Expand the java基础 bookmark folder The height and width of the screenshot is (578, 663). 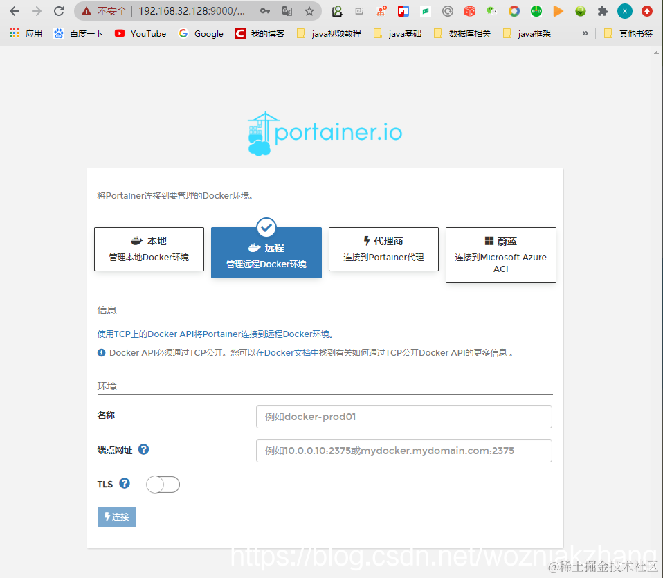click(397, 33)
